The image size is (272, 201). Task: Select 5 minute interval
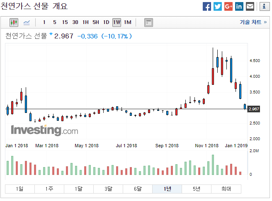tap(54, 22)
